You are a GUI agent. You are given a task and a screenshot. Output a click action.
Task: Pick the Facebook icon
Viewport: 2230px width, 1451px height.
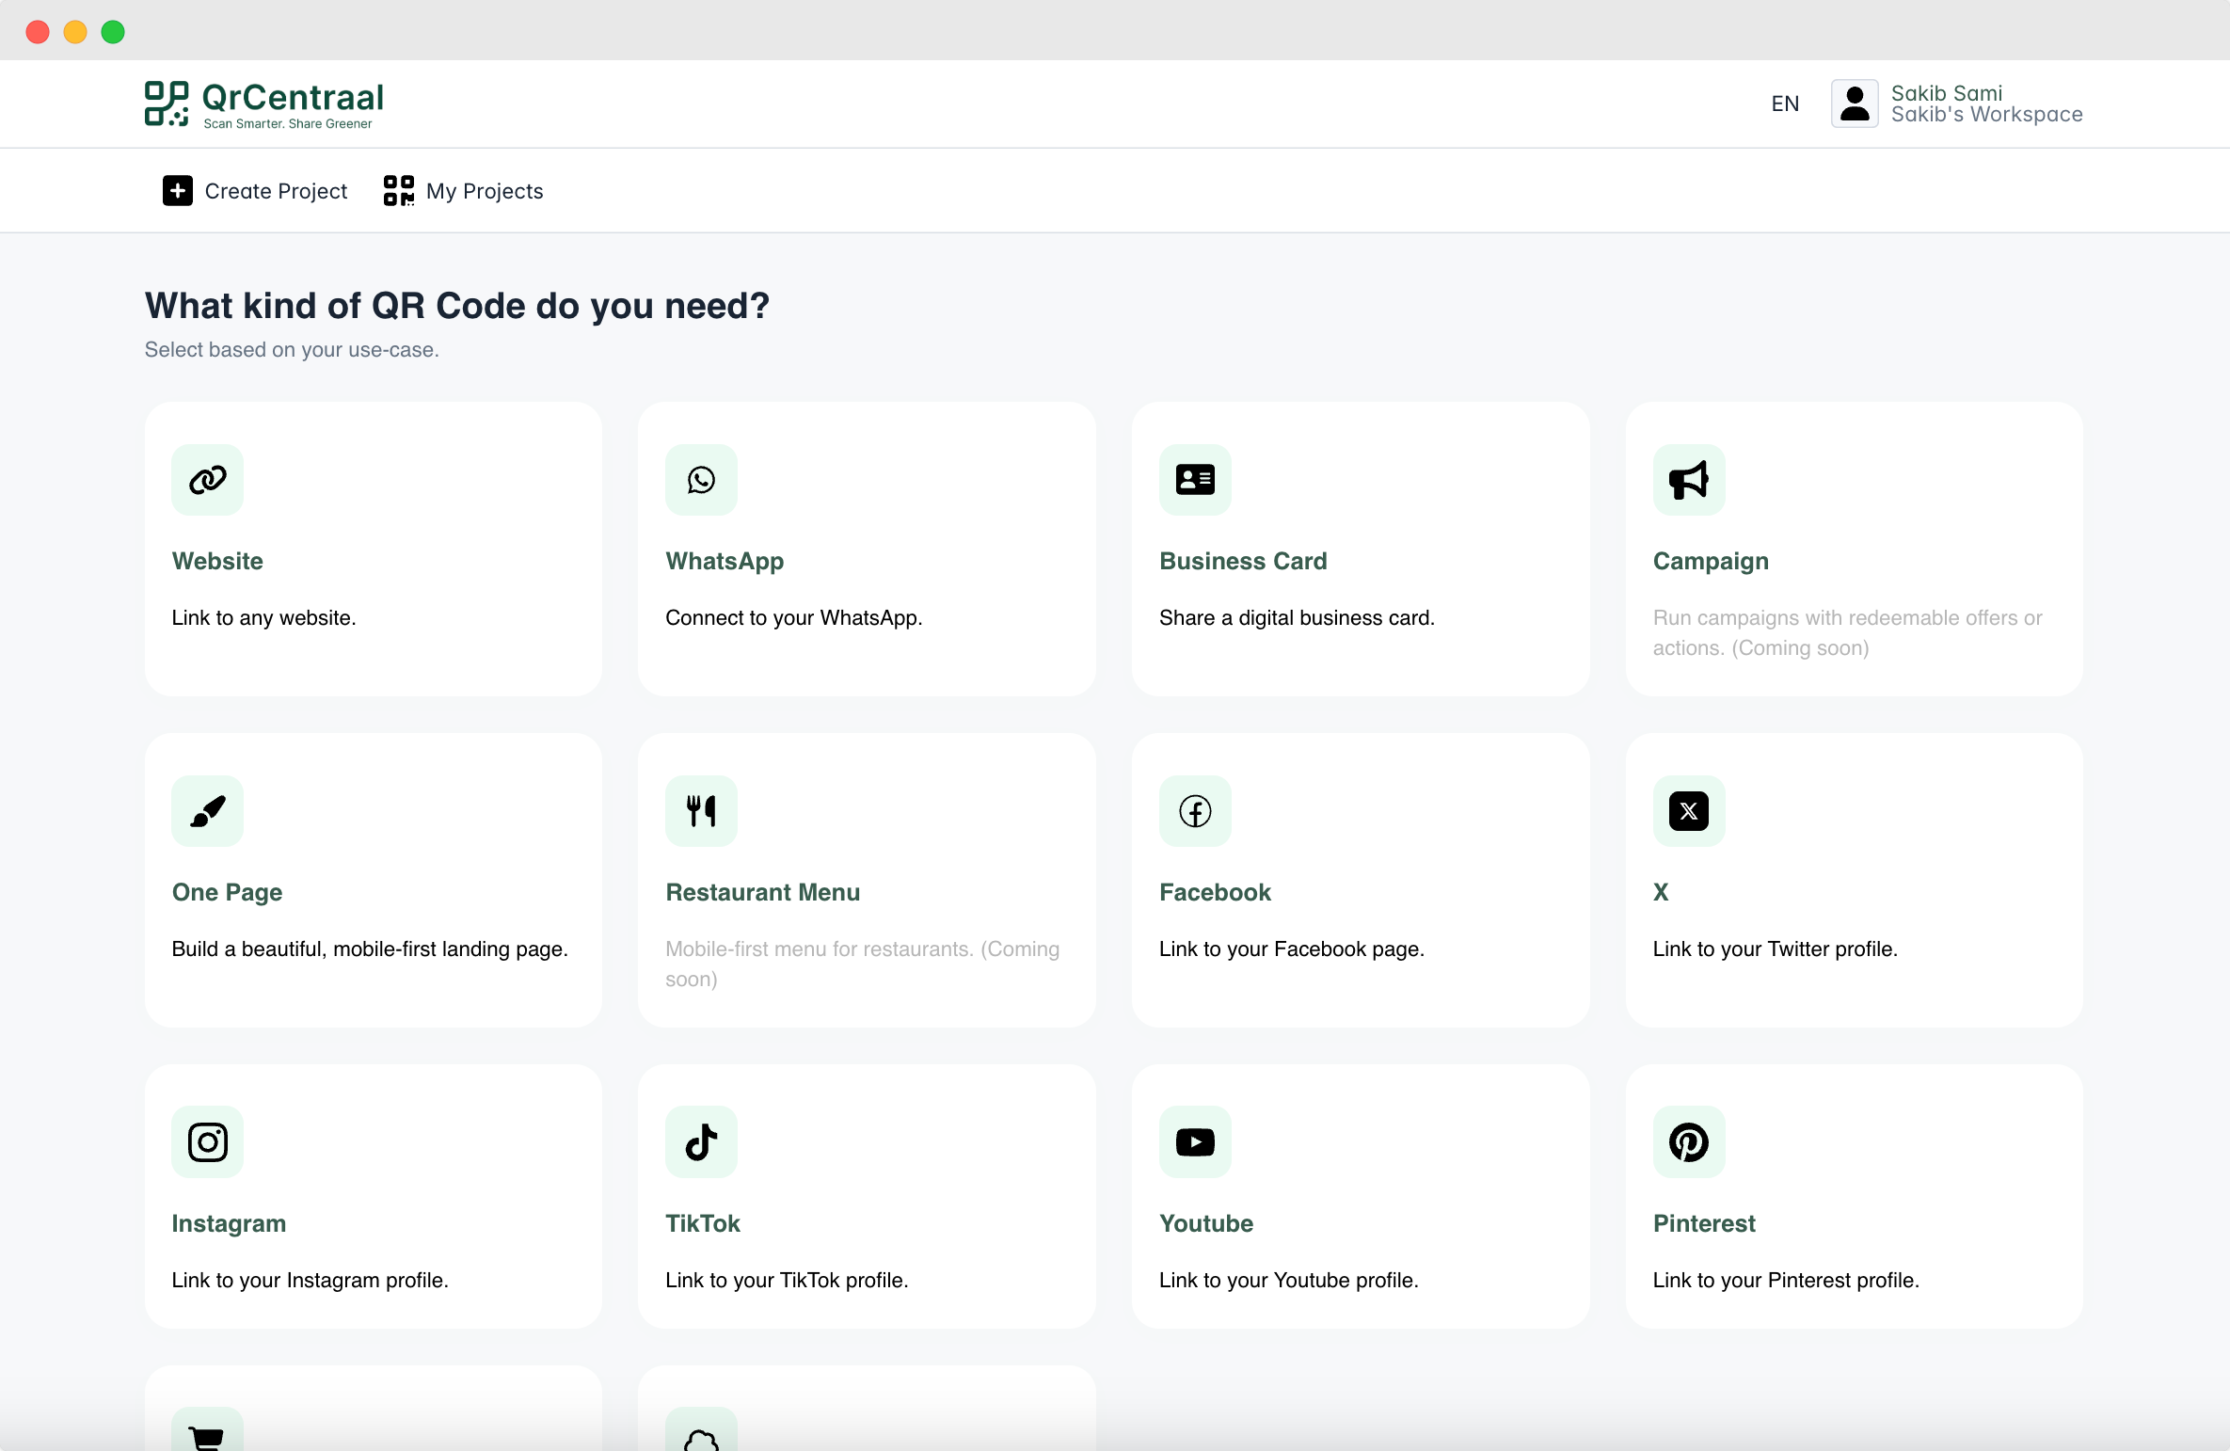[x=1195, y=811]
